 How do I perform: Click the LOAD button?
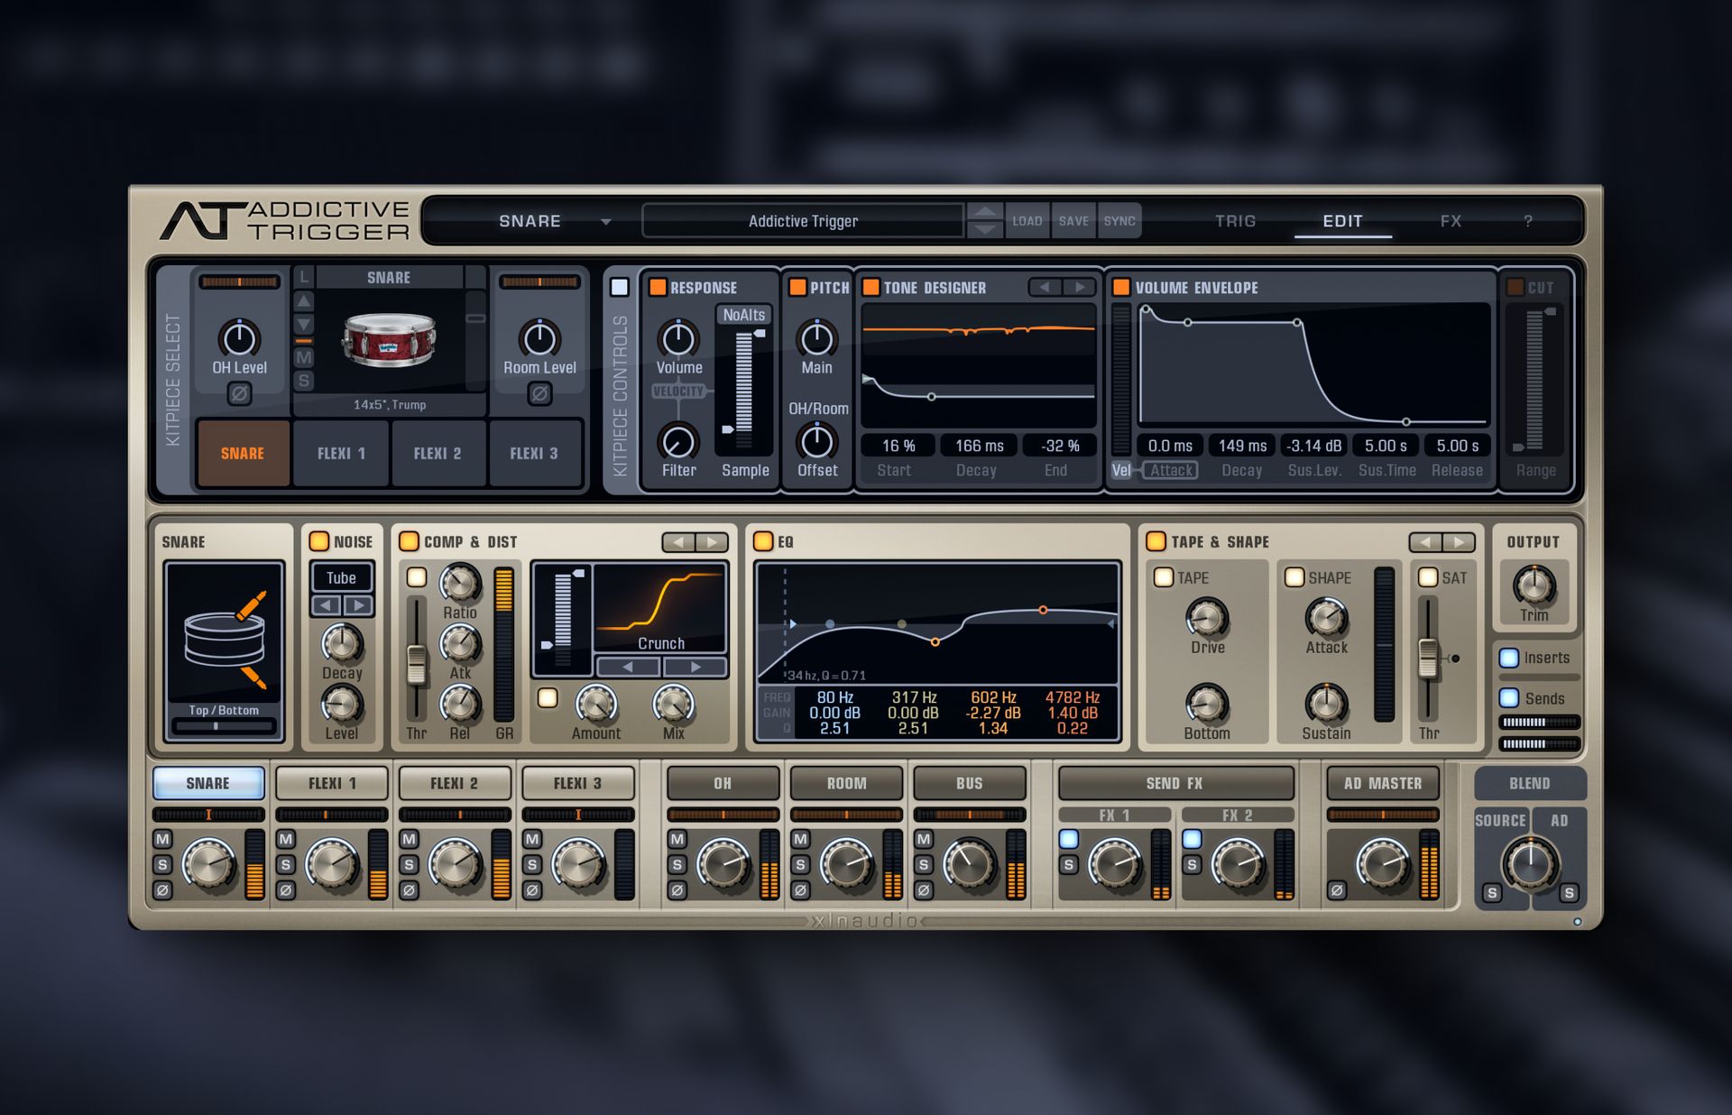[1027, 221]
